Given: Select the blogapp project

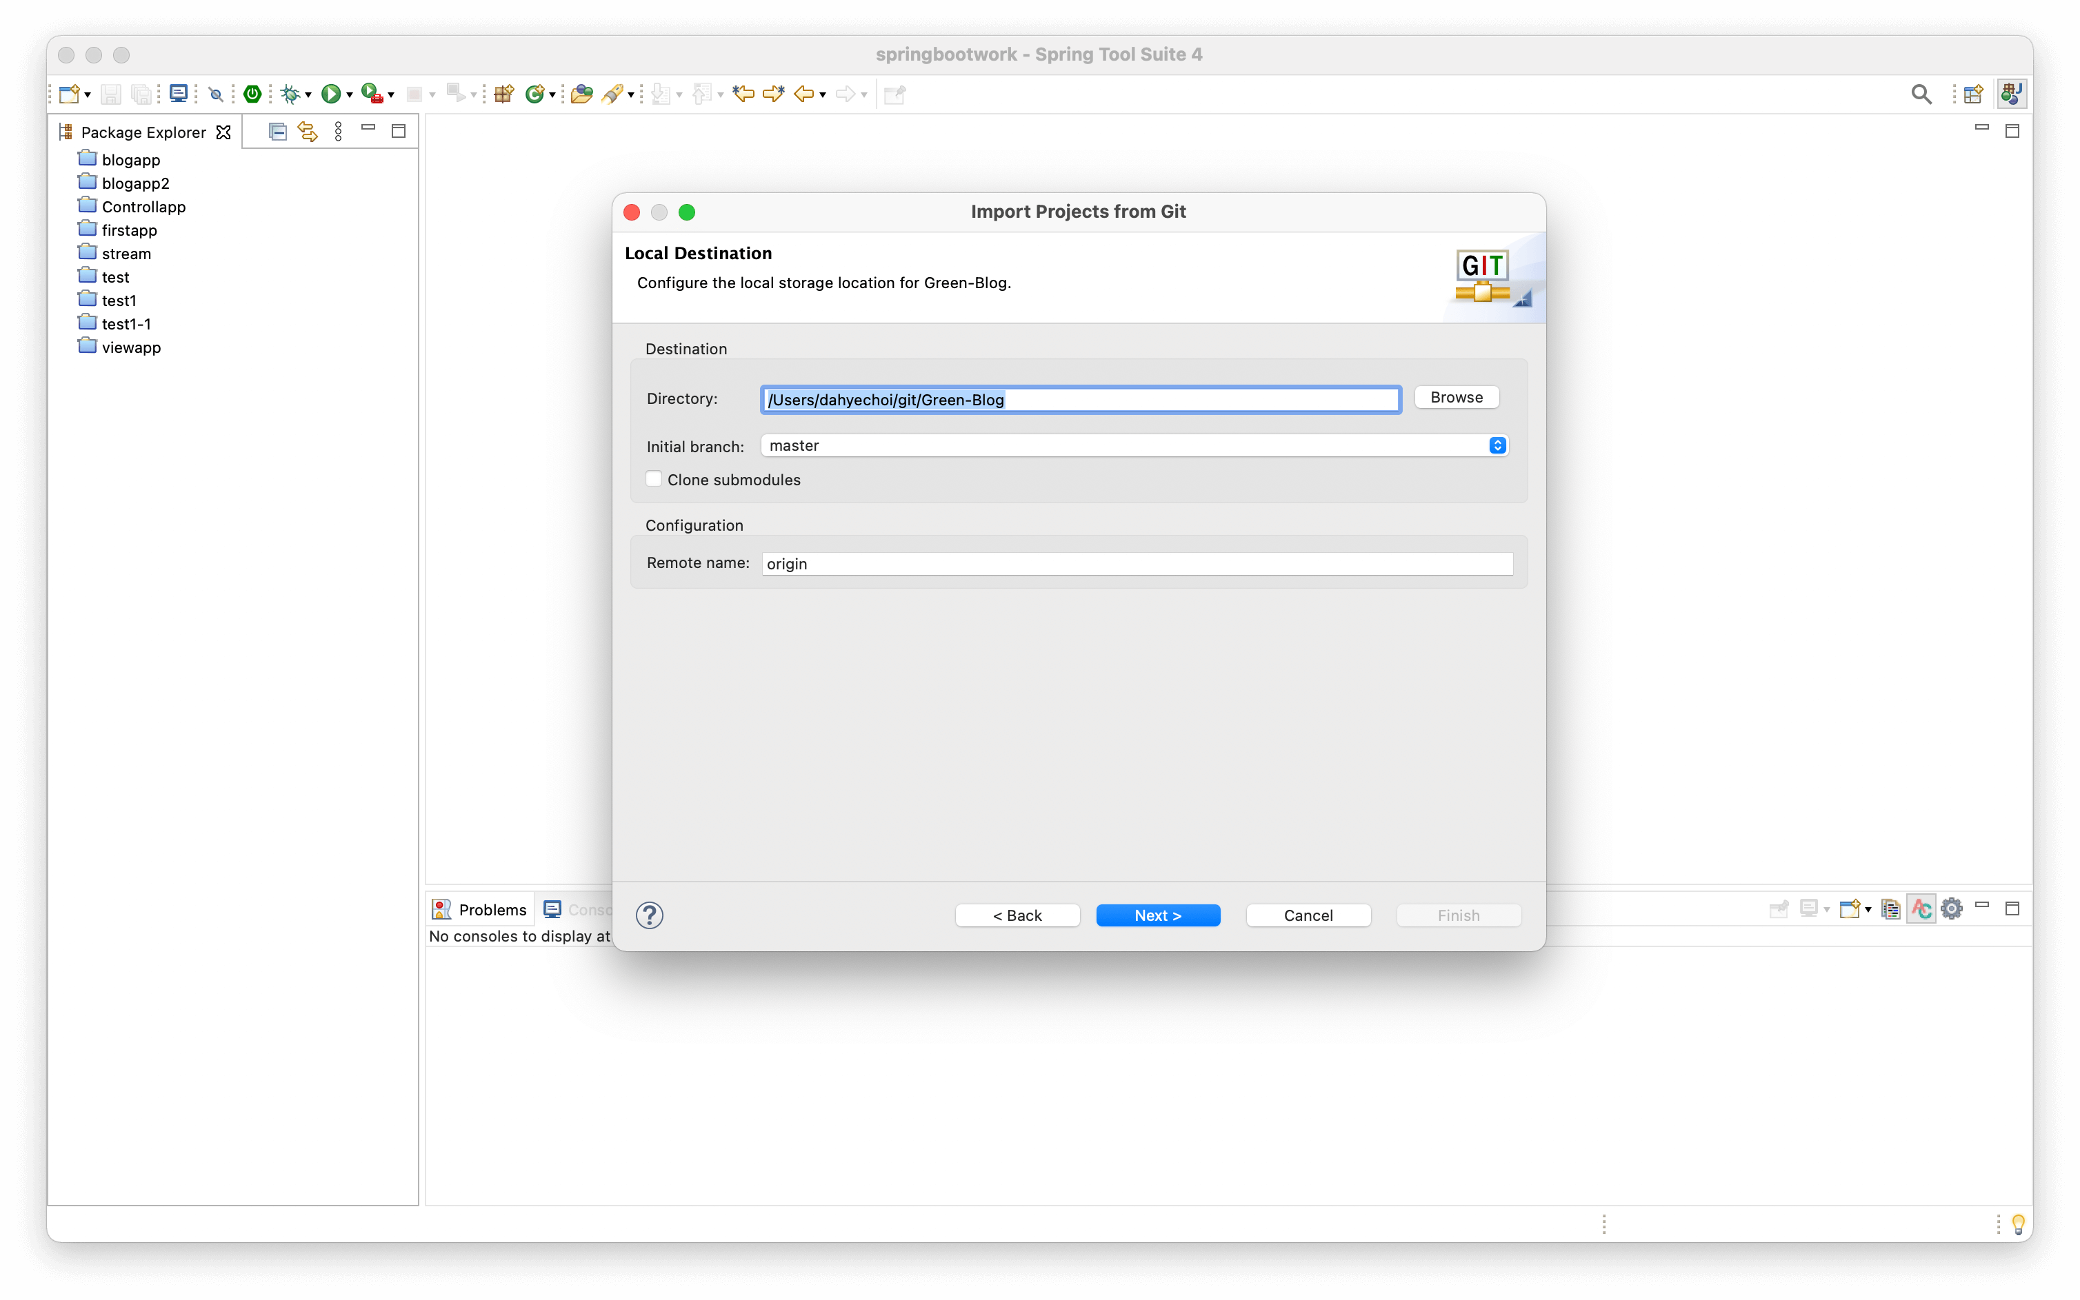Looking at the screenshot, I should click(x=119, y=160).
